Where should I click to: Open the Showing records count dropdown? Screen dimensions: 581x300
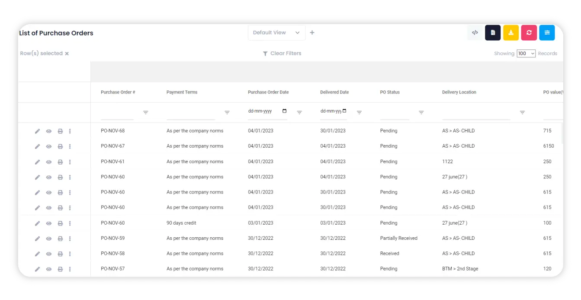(525, 53)
